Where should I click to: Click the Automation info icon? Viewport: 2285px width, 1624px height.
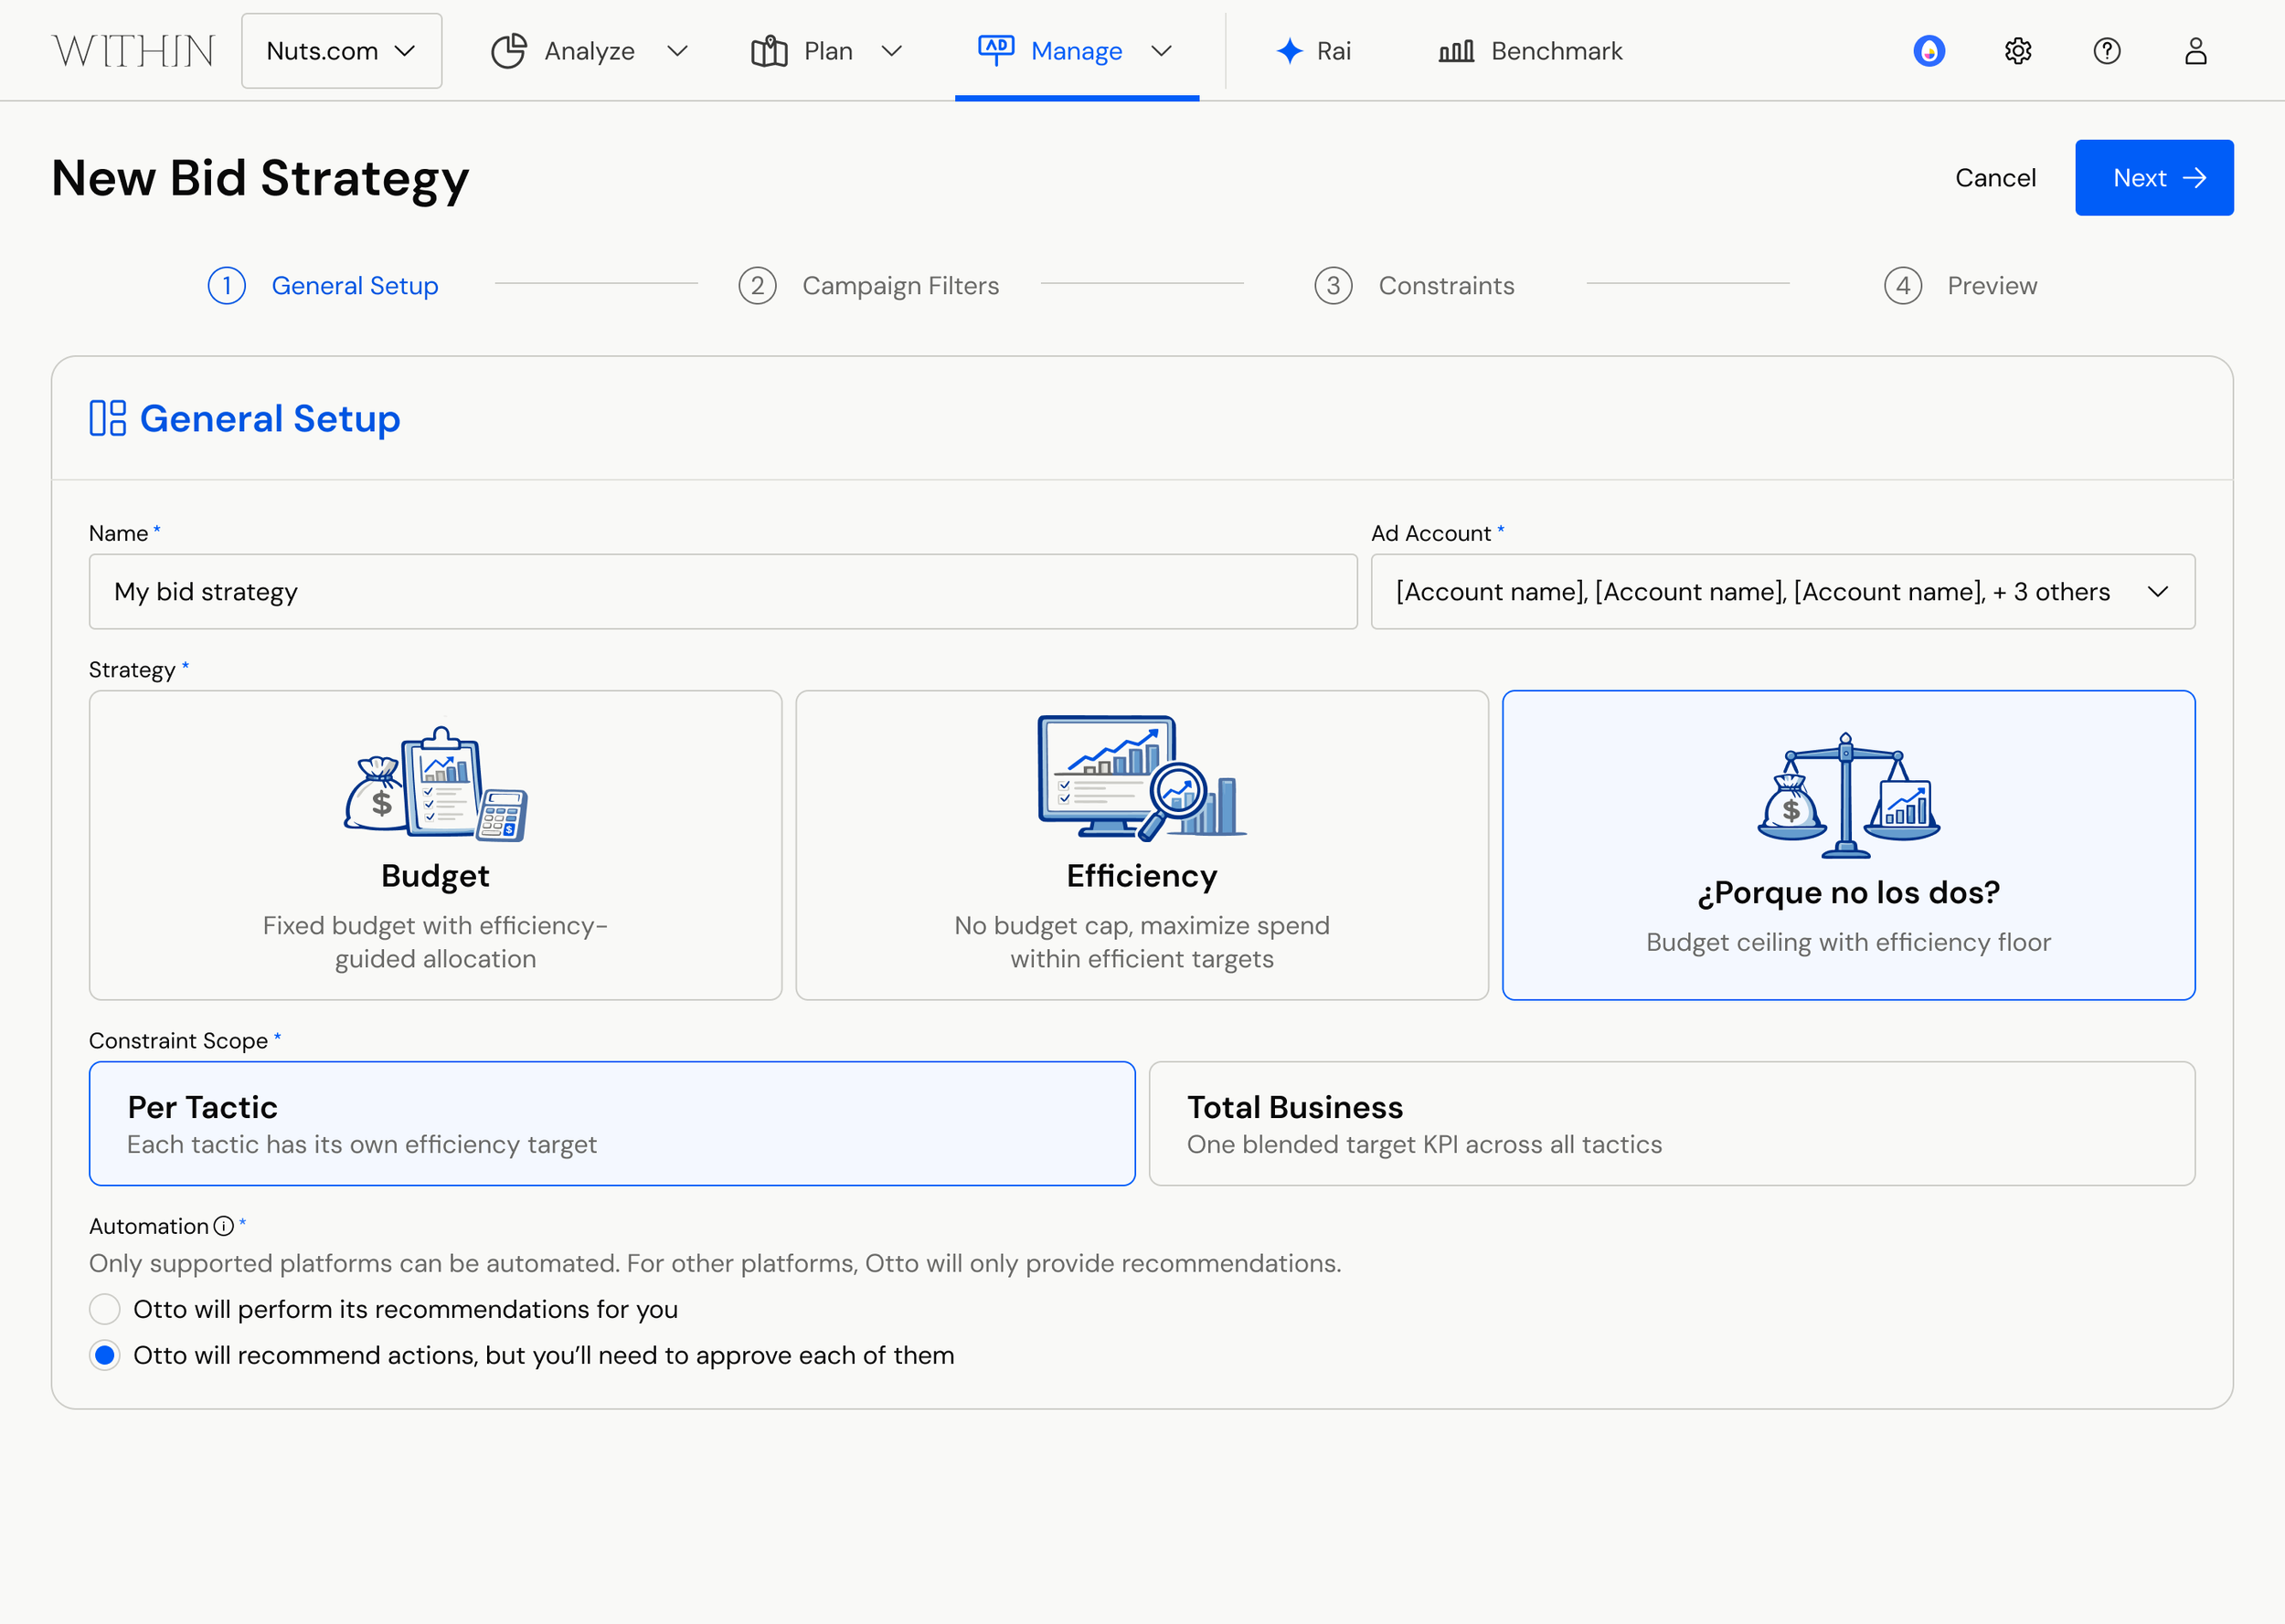point(224,1226)
